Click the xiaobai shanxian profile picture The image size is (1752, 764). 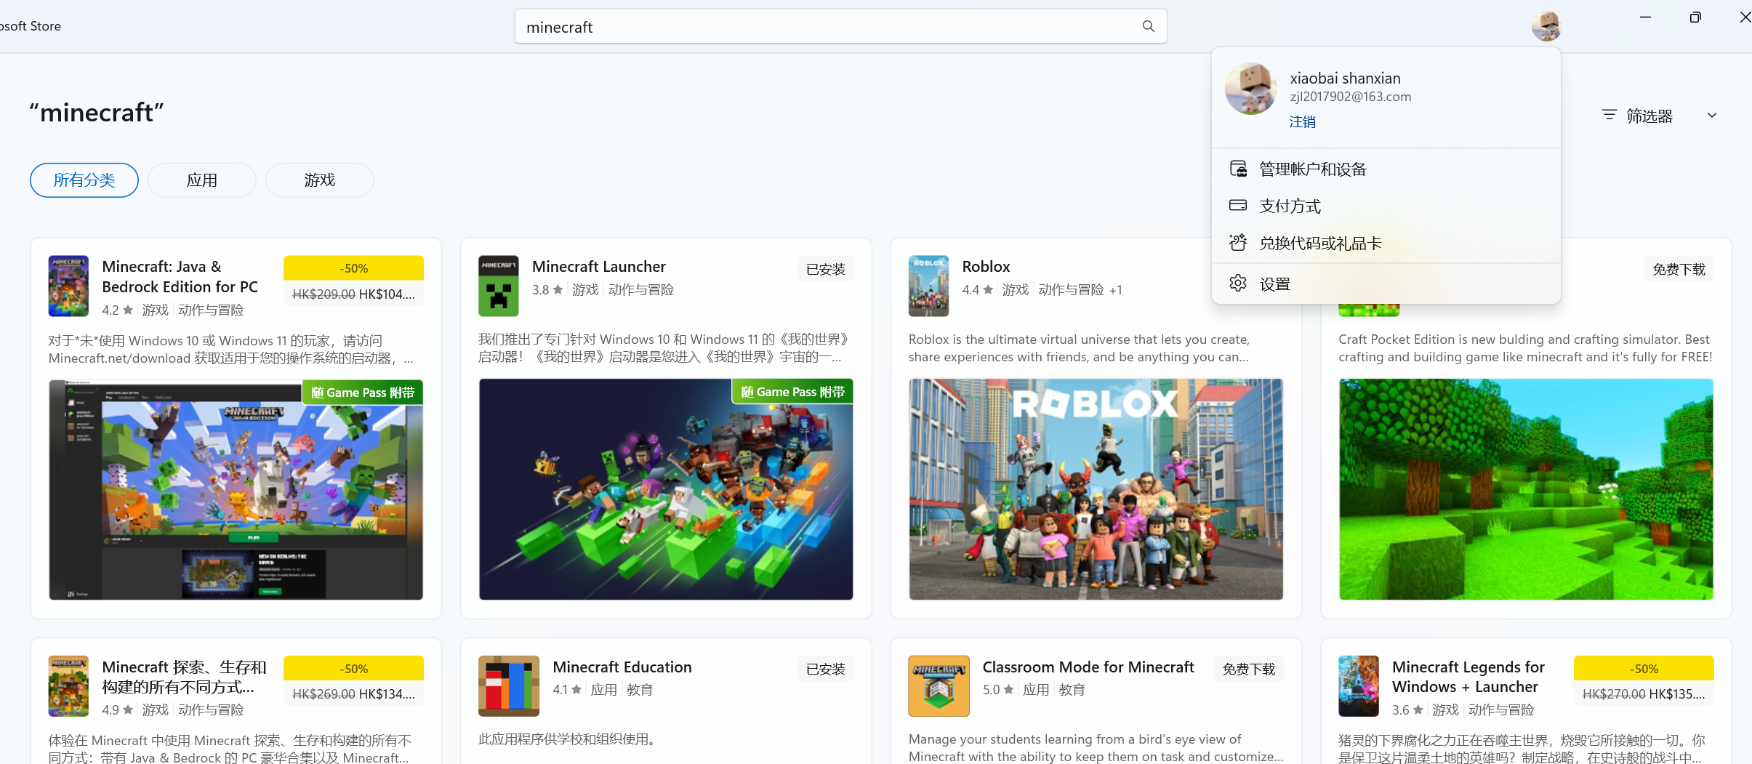point(1251,89)
